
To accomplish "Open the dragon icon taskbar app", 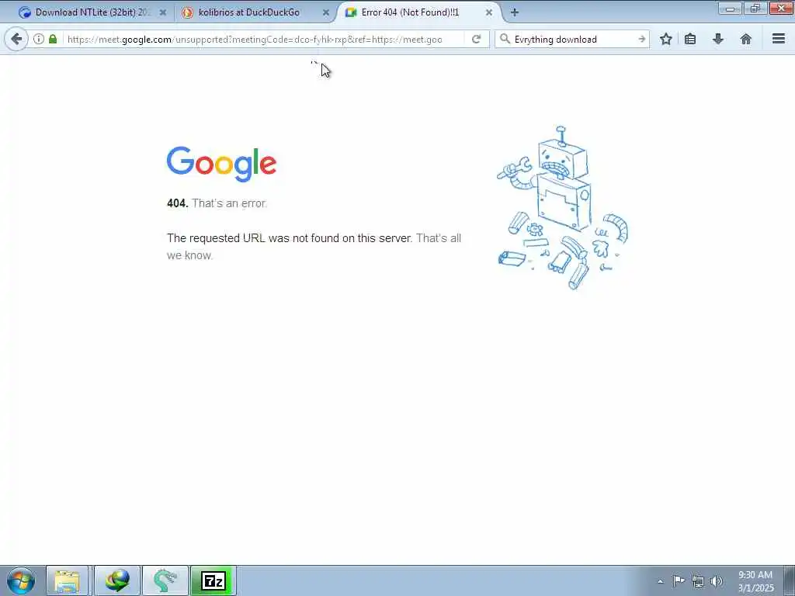I will click(x=165, y=580).
